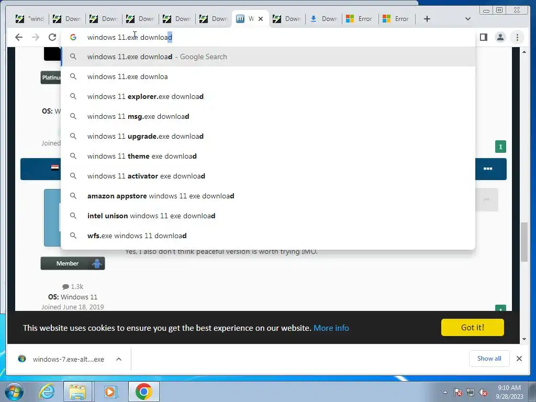Open the Chrome profile avatar
This screenshot has height=402, width=536.
pyautogui.click(x=500, y=37)
